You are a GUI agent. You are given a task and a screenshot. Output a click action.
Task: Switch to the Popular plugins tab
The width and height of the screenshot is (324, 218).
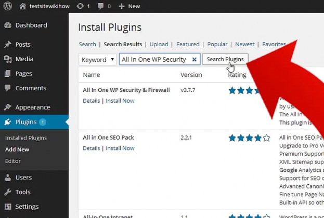217,45
